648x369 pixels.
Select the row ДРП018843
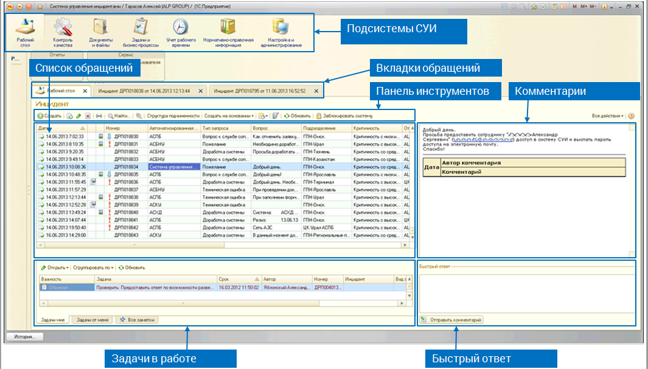click(223, 235)
